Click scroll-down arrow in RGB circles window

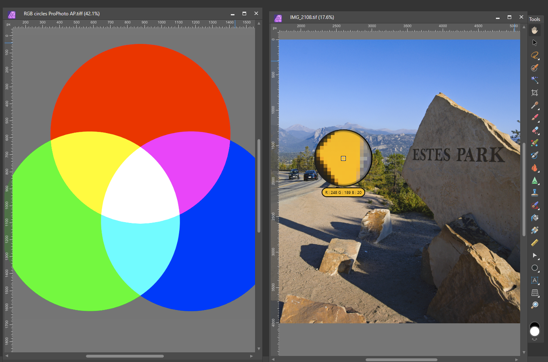(259, 349)
